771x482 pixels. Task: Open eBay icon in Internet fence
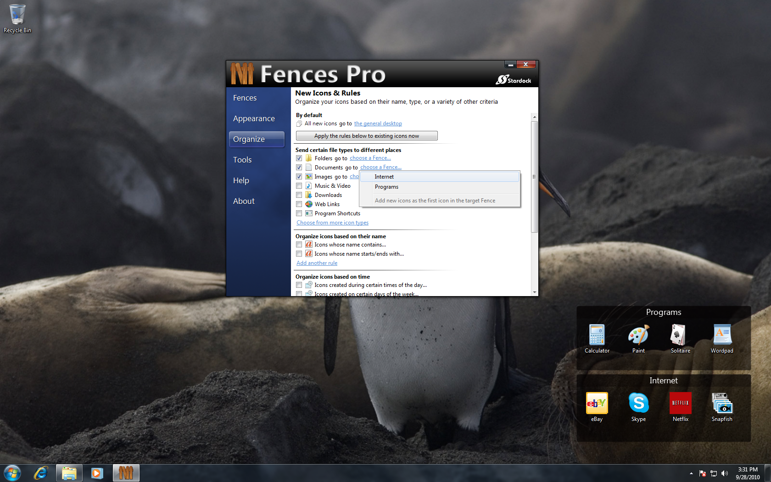pyautogui.click(x=597, y=407)
